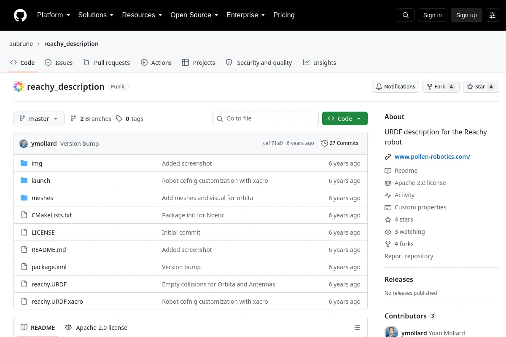This screenshot has width=506, height=337.
Task: Click the meshes folder icon
Action: pos(24,198)
